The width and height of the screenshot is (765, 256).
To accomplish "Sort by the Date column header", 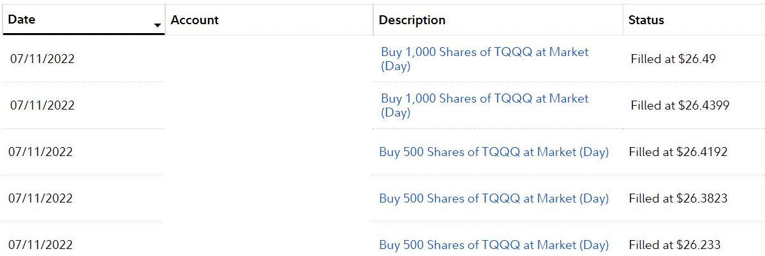I will click(22, 20).
